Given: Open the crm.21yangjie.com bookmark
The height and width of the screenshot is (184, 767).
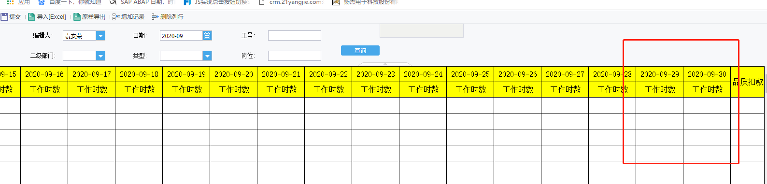Looking at the screenshot, I should 291,2.
